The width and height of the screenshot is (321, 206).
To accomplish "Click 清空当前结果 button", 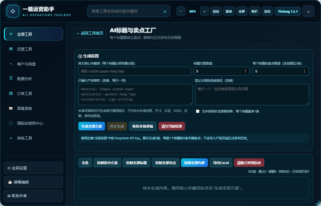I will pyautogui.click(x=172, y=126).
